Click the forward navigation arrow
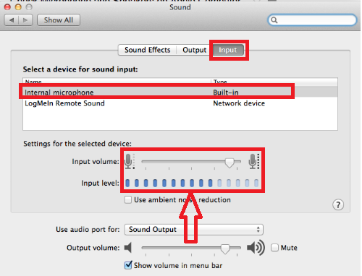Viewport: 362px width, 276px height. tap(25, 20)
